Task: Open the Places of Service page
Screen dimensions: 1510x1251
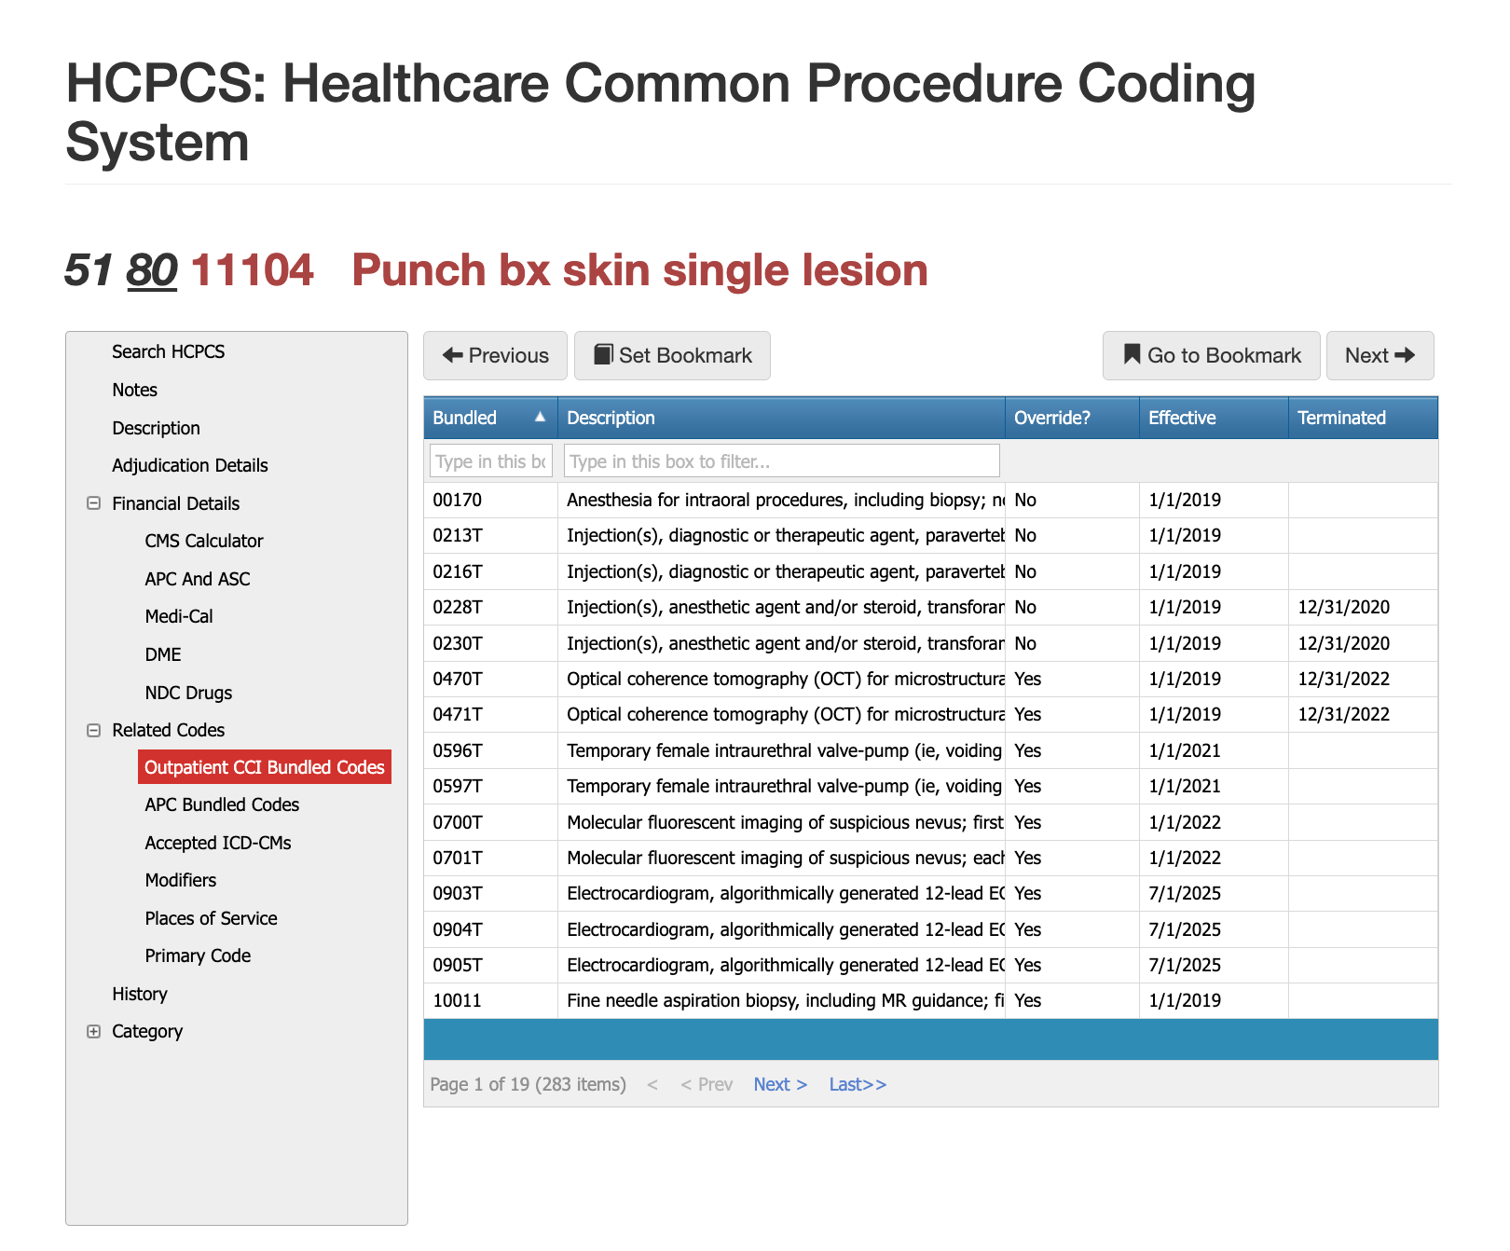Action: pos(211,918)
